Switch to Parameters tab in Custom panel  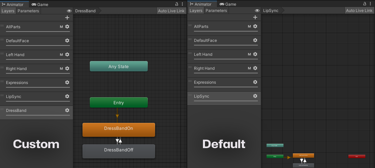coord(28,11)
